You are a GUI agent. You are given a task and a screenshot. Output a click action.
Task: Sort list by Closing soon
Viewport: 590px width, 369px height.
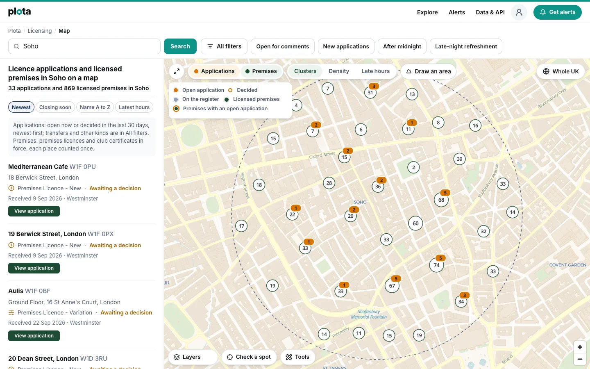(x=55, y=107)
